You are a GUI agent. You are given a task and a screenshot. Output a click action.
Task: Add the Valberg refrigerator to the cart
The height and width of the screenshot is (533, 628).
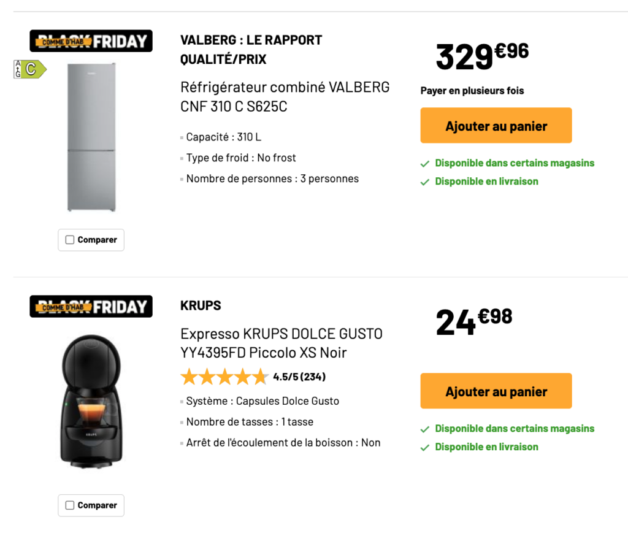[496, 126]
